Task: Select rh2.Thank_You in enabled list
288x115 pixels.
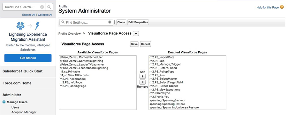Action: click(x=187, y=97)
